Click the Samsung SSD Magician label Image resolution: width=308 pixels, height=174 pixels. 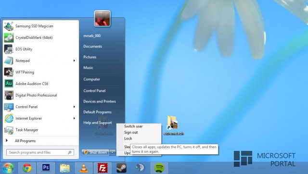[x=34, y=26]
